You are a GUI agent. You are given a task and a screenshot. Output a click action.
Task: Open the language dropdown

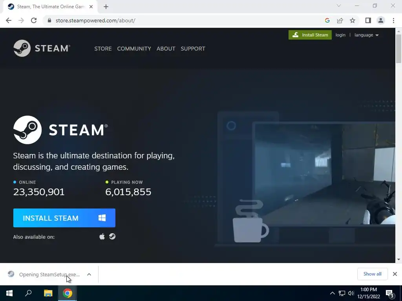[366, 35]
